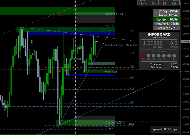Click the Untested Res zone label
This screenshot has height=135, width=190.
point(114,14)
